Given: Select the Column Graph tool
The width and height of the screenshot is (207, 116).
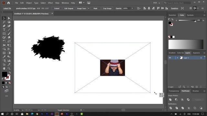Looking at the screenshot, I should point(9,61).
